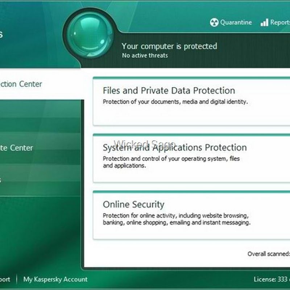
Task: Click the Support link at bottom left
Action: (5, 279)
